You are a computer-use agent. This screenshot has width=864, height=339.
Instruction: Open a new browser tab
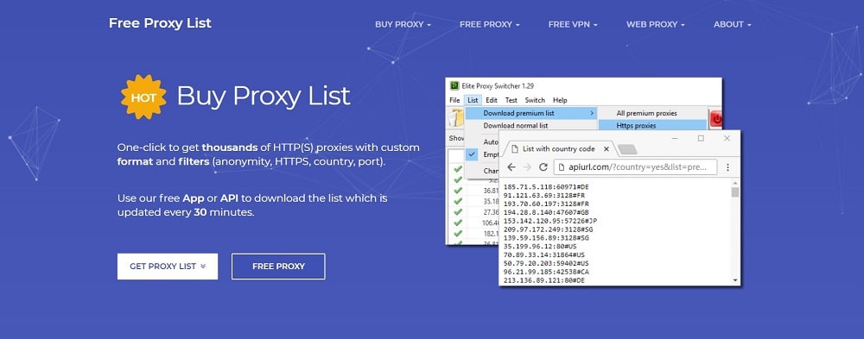627,150
